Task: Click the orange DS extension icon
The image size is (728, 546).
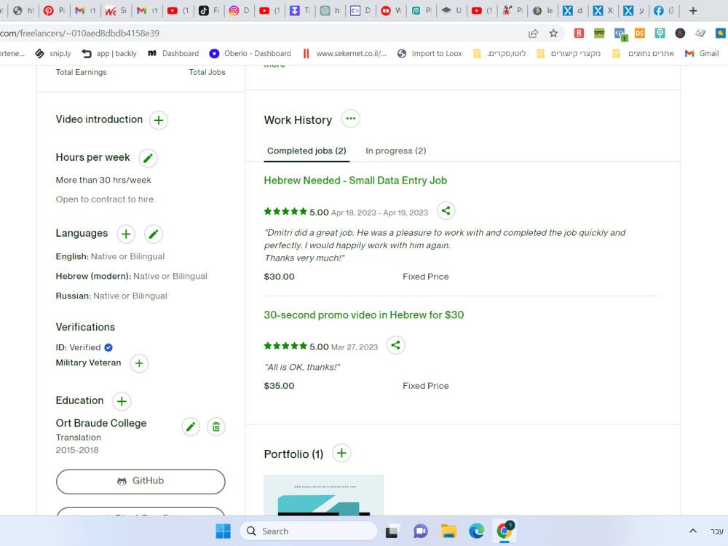Action: coord(640,33)
